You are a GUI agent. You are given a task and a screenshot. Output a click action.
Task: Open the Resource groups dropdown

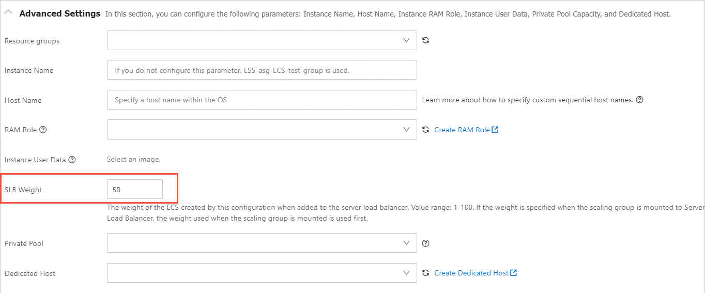262,40
